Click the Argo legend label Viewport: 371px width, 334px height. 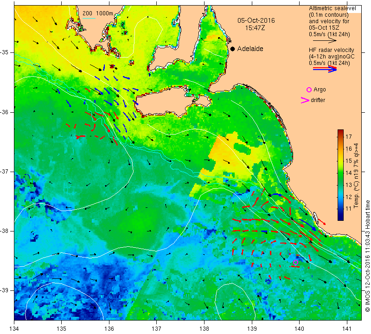[x=320, y=90]
